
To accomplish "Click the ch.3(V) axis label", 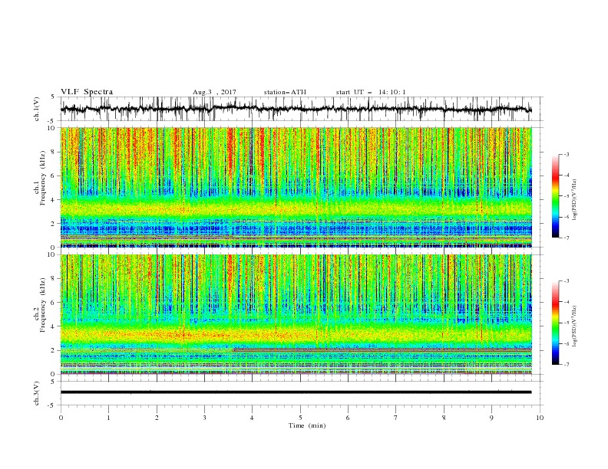I will [37, 393].
